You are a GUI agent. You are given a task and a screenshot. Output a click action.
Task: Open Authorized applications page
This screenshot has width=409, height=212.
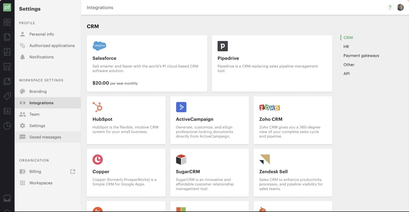point(48,46)
